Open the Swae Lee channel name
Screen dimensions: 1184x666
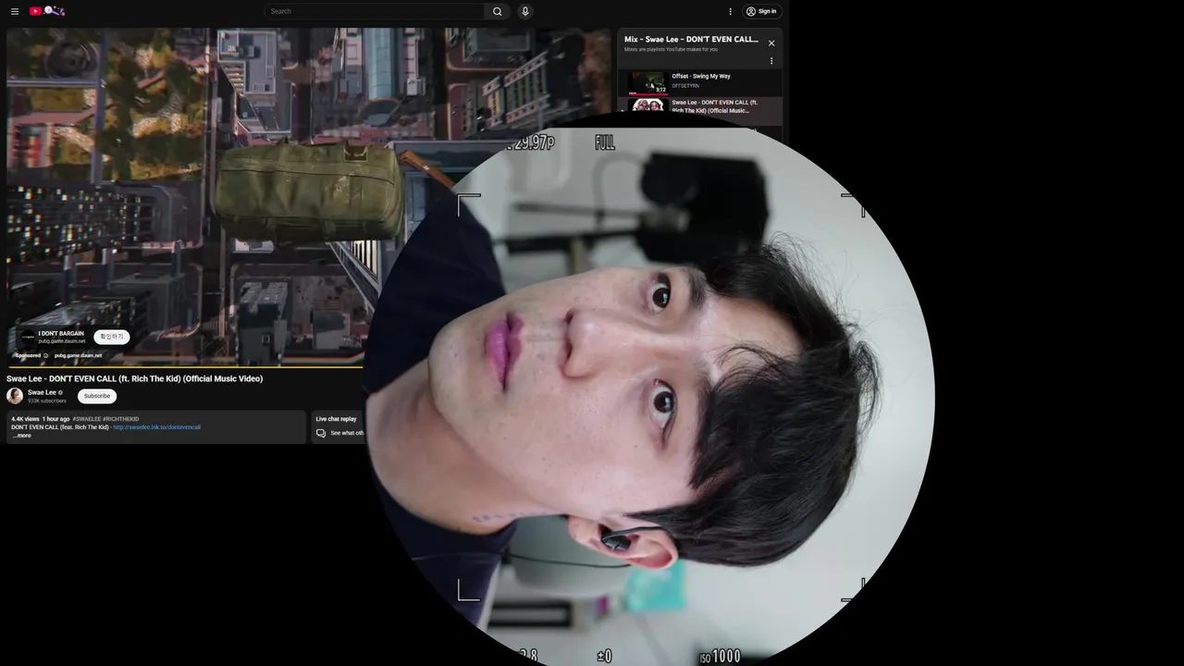click(x=42, y=392)
